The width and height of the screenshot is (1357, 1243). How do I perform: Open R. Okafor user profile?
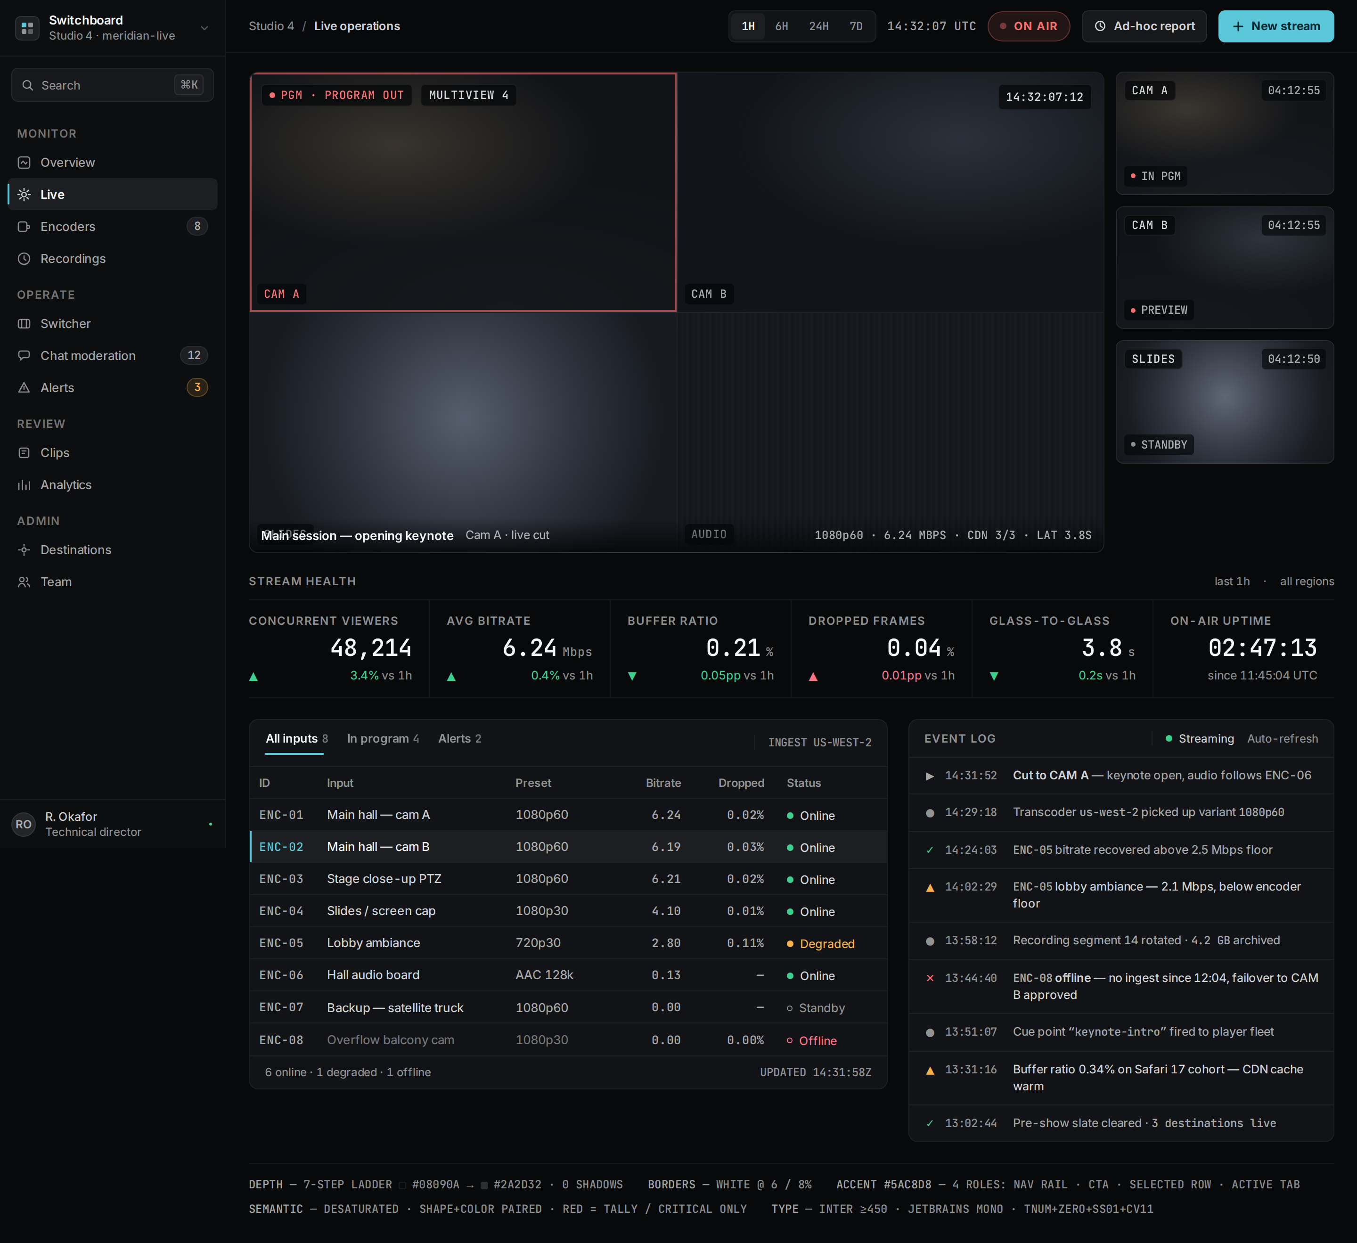pos(113,824)
